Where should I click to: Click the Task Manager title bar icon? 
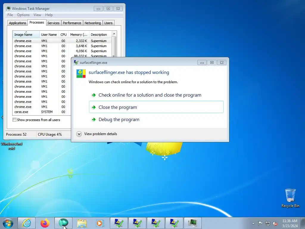click(x=8, y=9)
